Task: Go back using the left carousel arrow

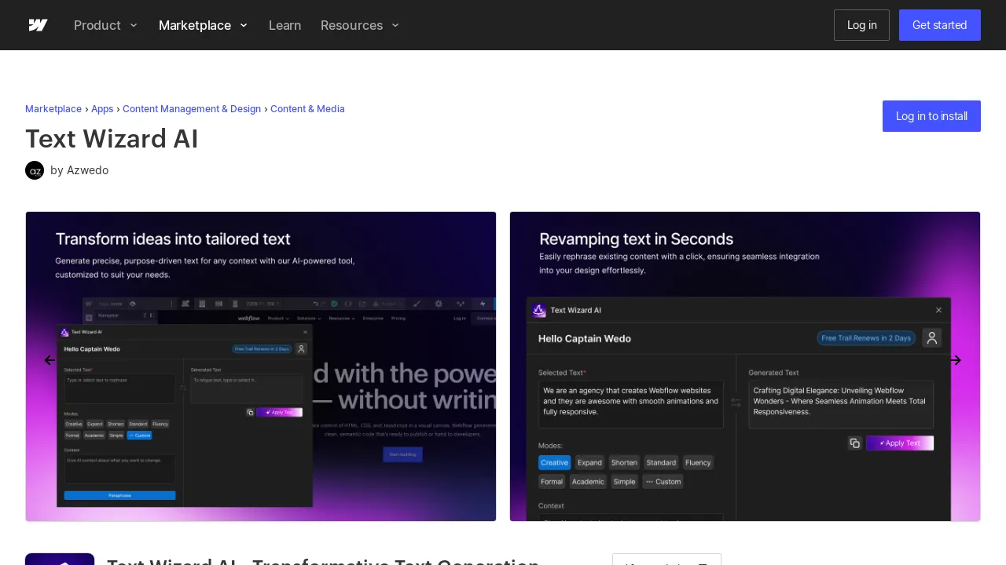Action: click(50, 360)
